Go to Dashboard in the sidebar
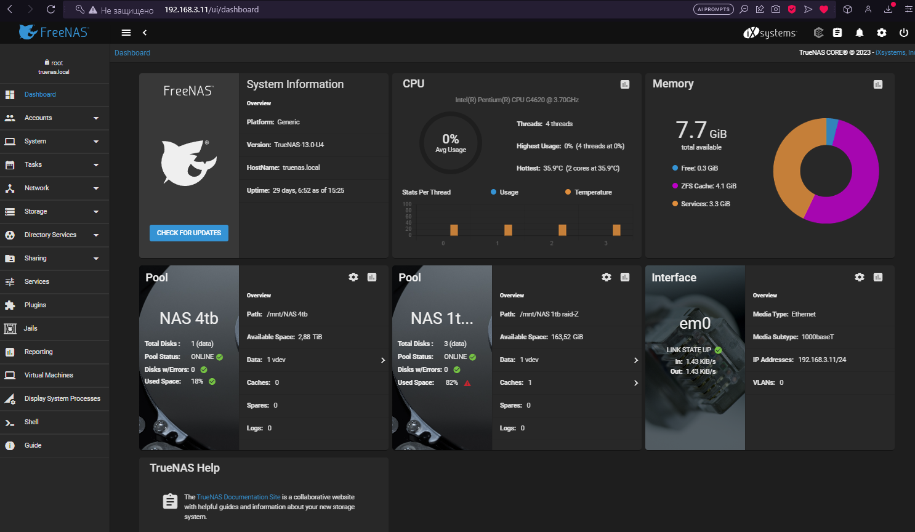Image resolution: width=915 pixels, height=532 pixels. tap(55, 95)
